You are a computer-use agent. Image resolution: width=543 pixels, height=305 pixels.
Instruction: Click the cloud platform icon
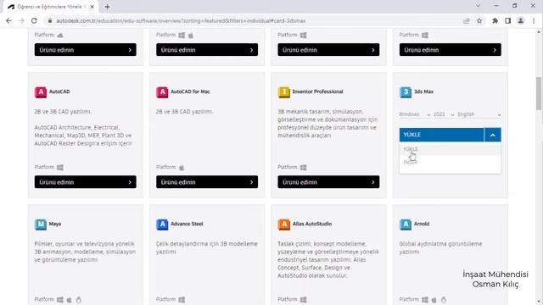60,35
